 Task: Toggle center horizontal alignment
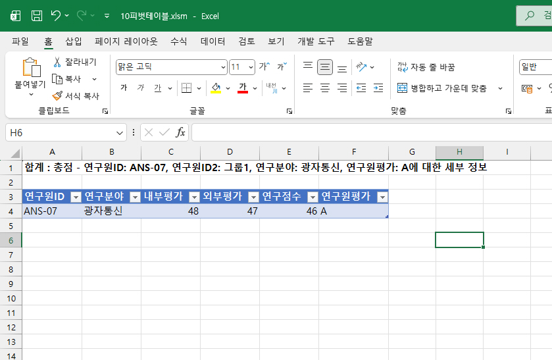pyautogui.click(x=325, y=88)
